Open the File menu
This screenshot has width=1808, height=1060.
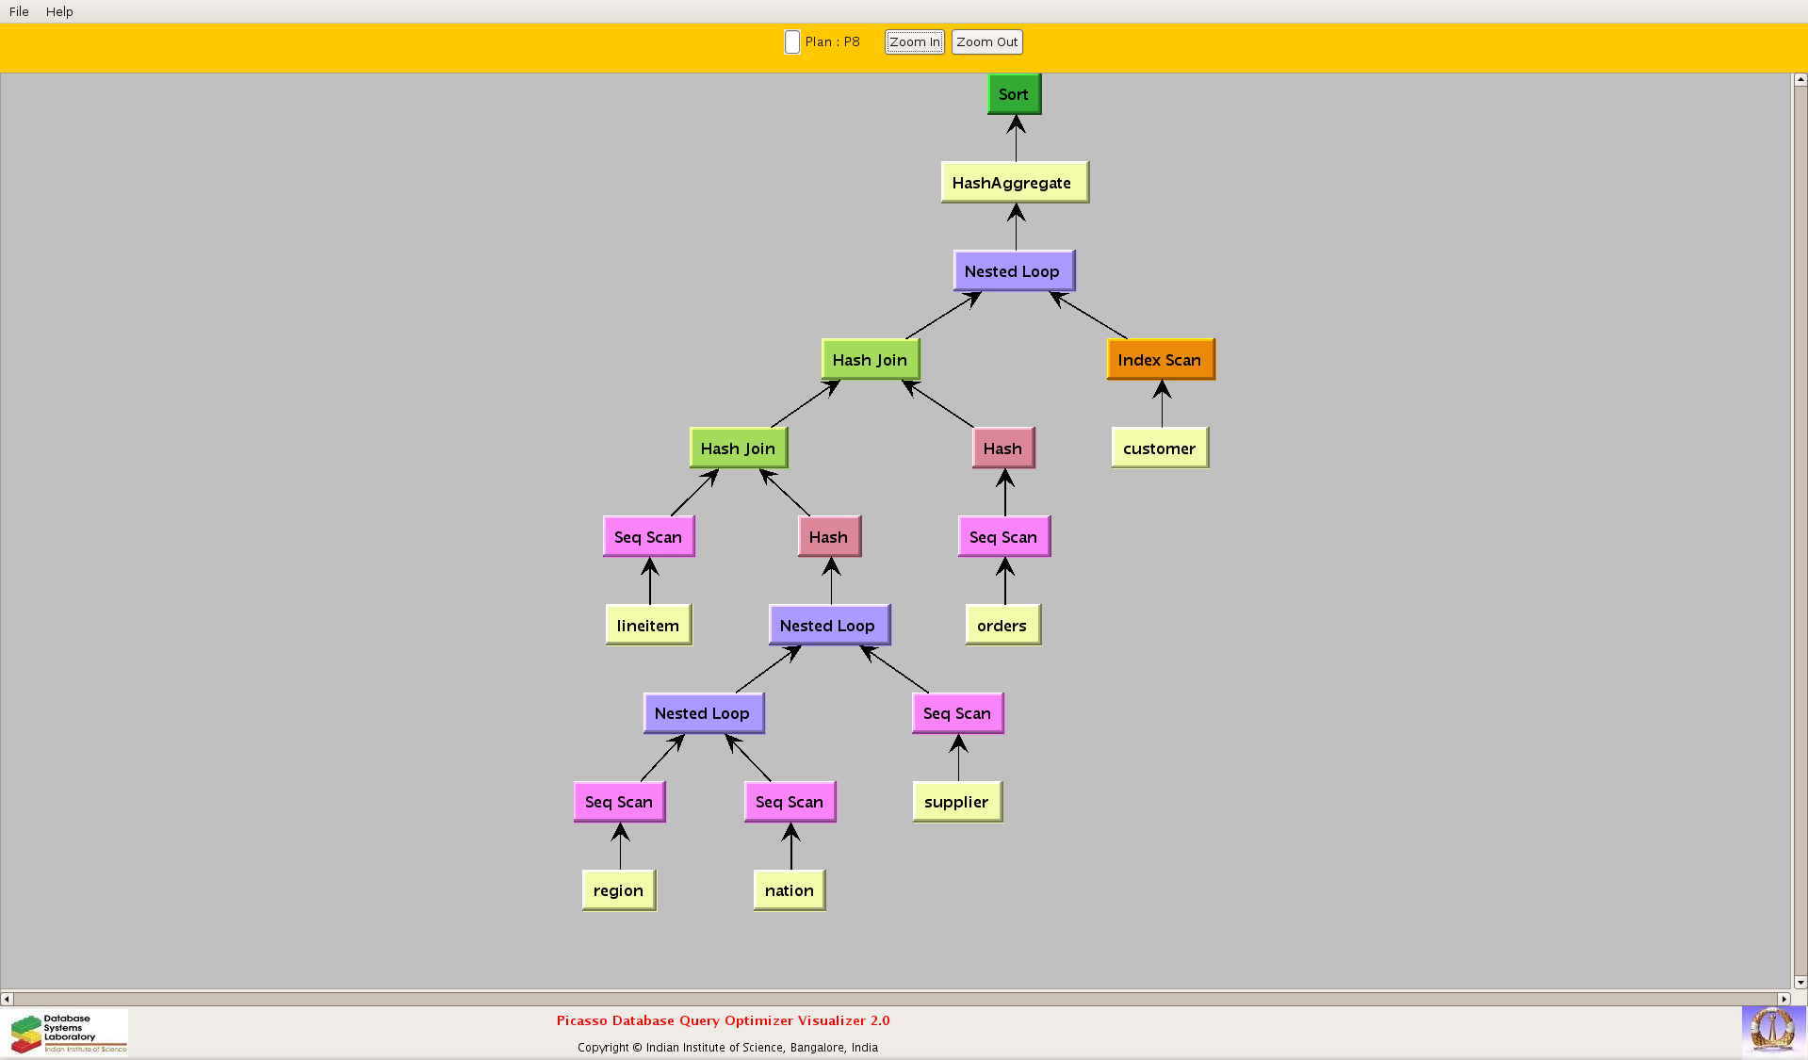pos(19,11)
